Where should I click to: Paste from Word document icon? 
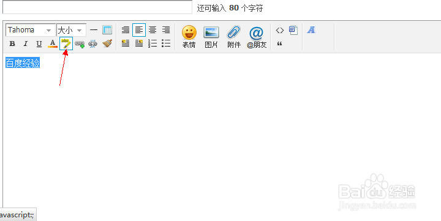tap(293, 30)
